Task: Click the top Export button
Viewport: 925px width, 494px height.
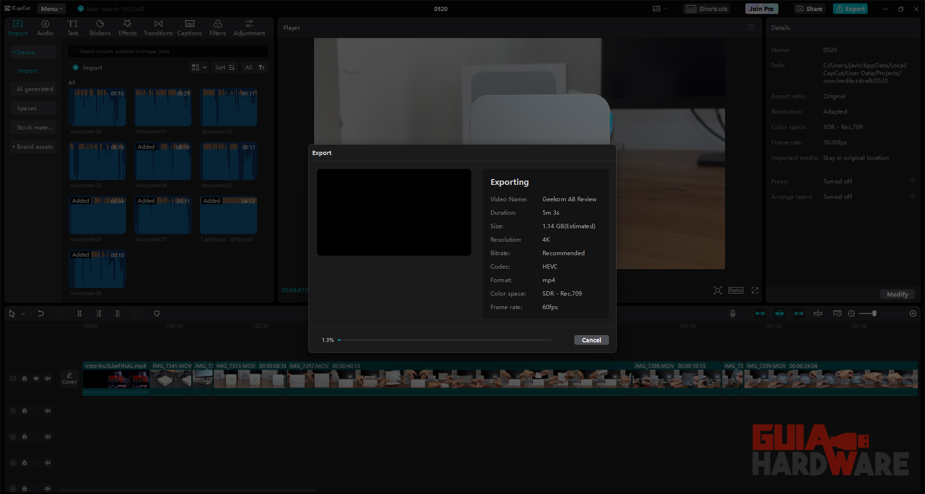Action: pyautogui.click(x=850, y=9)
